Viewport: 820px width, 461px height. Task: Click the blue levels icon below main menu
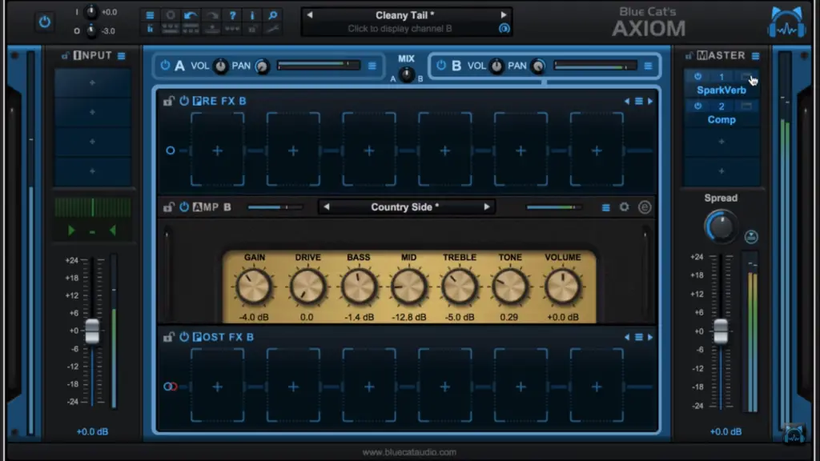tap(150, 30)
